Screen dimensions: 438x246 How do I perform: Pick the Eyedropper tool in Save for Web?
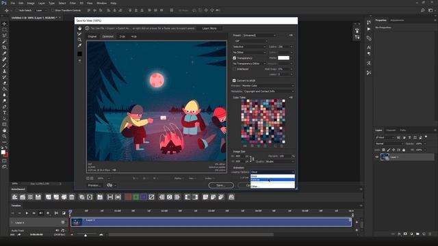[79, 46]
